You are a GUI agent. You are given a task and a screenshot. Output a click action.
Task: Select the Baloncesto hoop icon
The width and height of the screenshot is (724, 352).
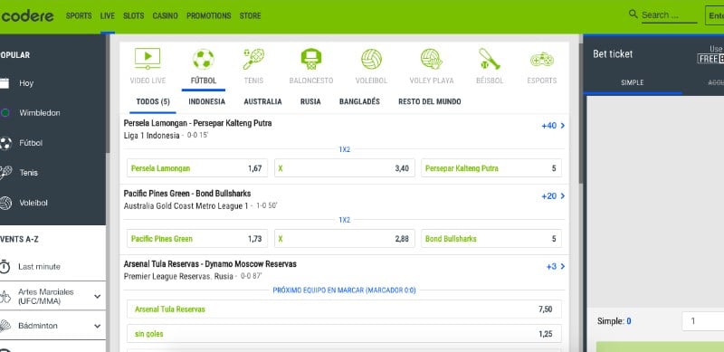coord(310,59)
